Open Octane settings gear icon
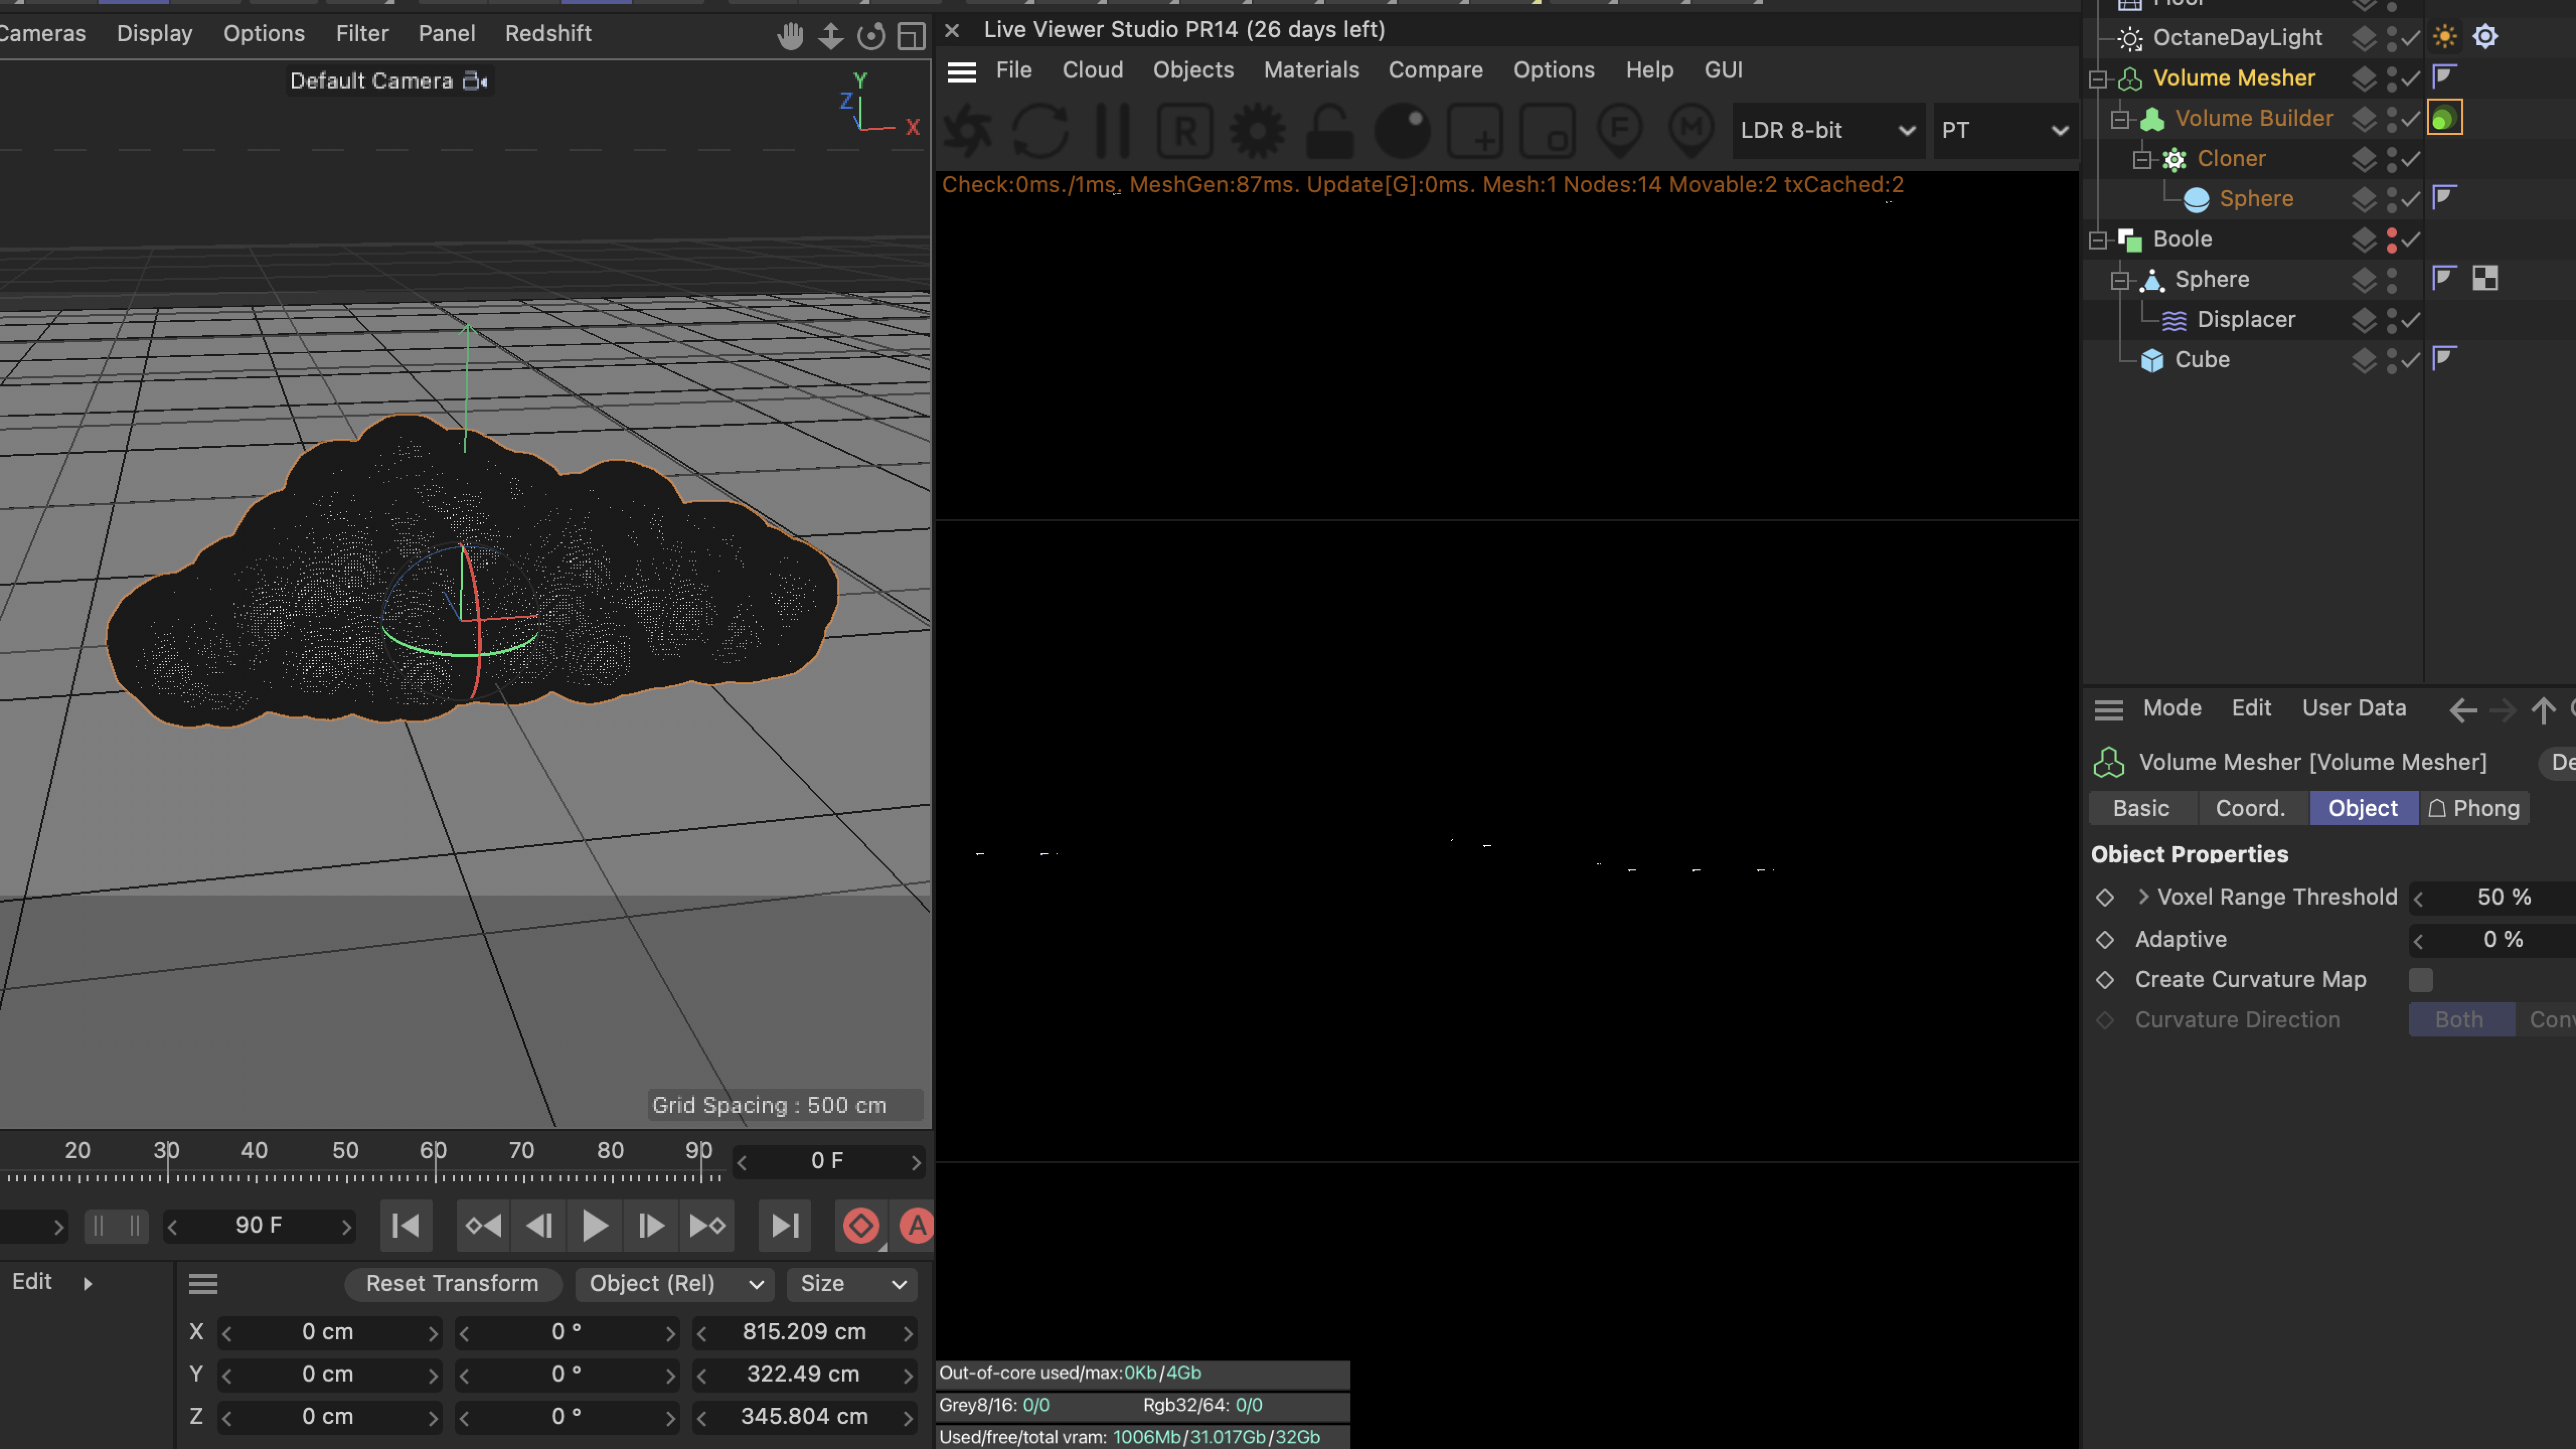The image size is (2576, 1449). [x=1257, y=130]
